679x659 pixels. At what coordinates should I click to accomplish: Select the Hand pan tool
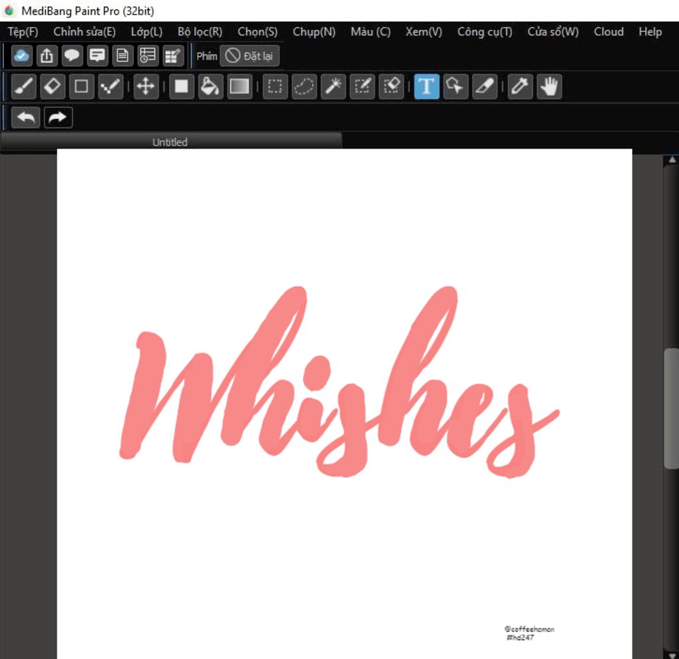pyautogui.click(x=549, y=87)
